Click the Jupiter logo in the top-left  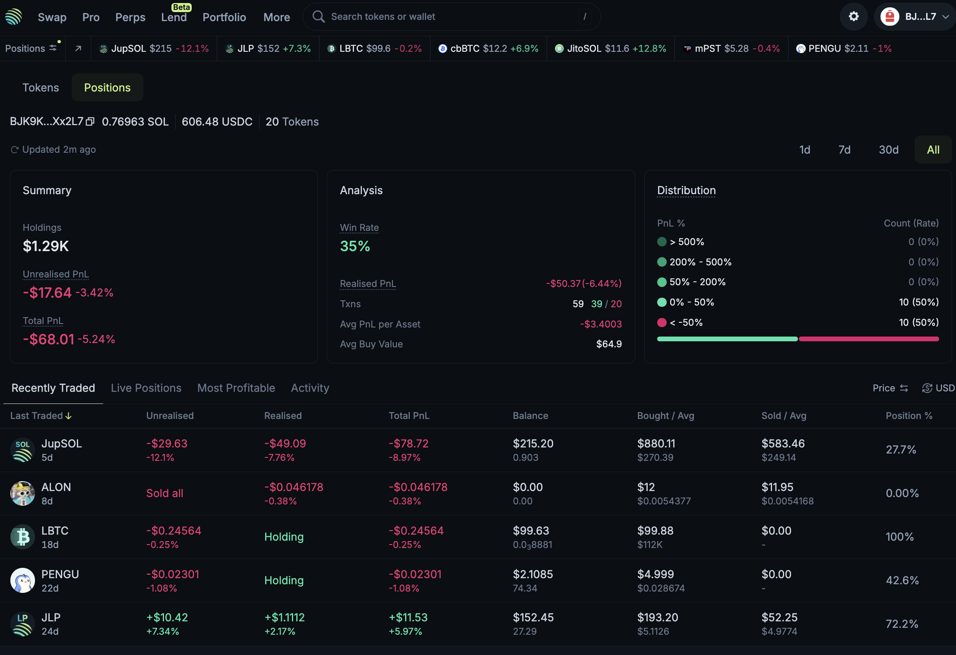pos(13,17)
